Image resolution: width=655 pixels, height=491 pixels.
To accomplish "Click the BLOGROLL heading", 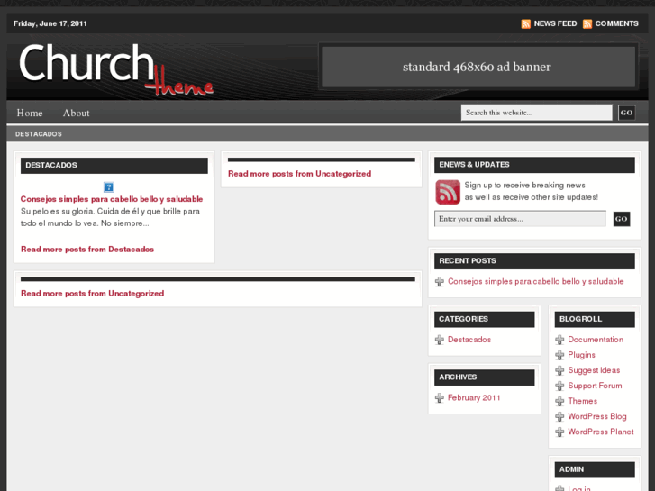I will pos(580,319).
